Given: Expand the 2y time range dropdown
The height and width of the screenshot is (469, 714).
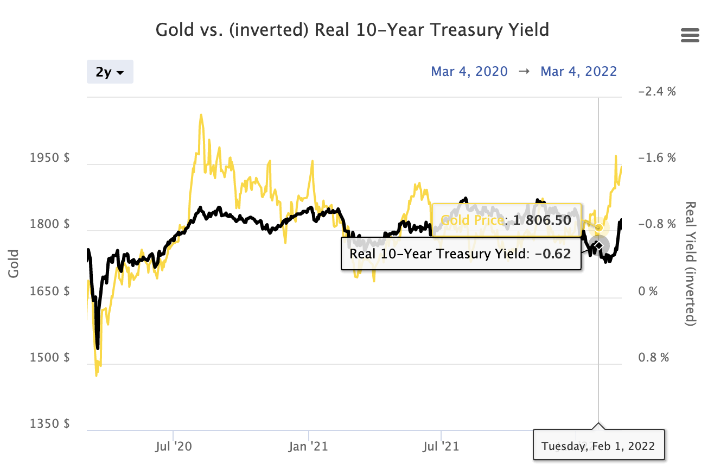Looking at the screenshot, I should (x=110, y=72).
